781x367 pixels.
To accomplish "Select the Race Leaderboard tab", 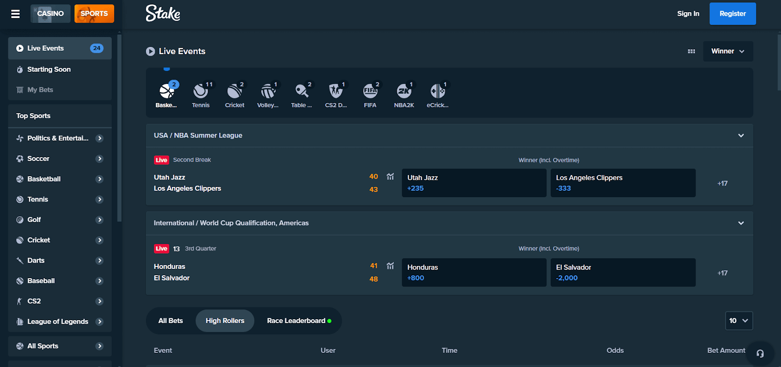I will click(299, 321).
